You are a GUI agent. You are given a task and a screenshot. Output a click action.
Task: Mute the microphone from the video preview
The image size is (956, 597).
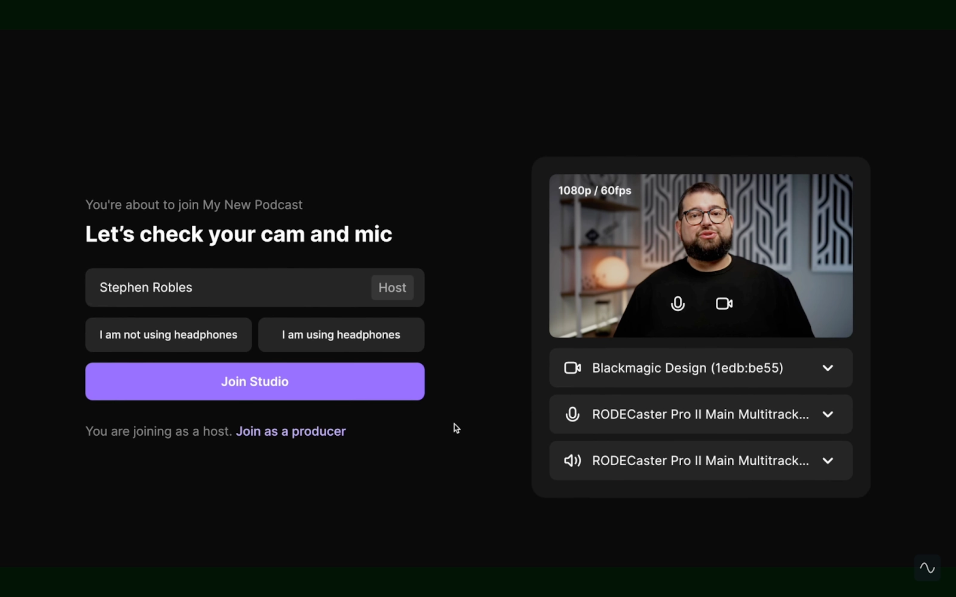(678, 303)
